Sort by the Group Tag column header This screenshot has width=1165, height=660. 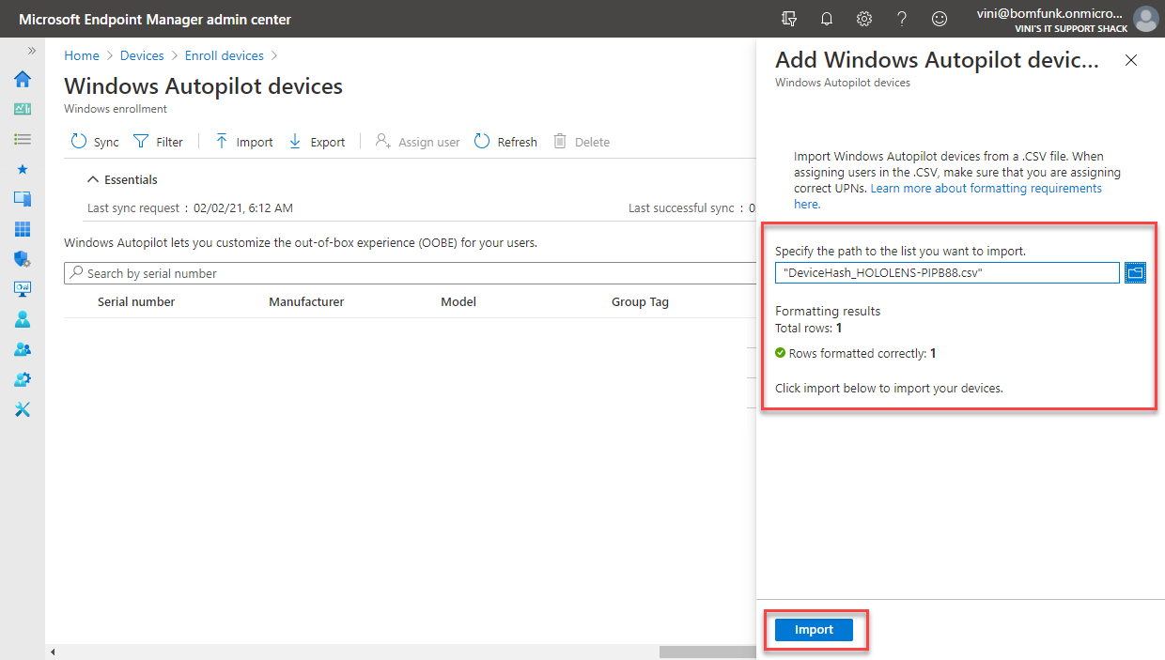pyautogui.click(x=640, y=301)
